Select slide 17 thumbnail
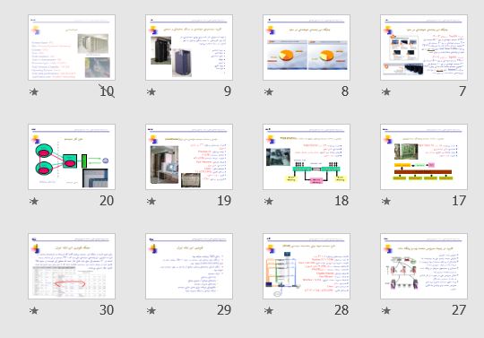 pos(424,157)
